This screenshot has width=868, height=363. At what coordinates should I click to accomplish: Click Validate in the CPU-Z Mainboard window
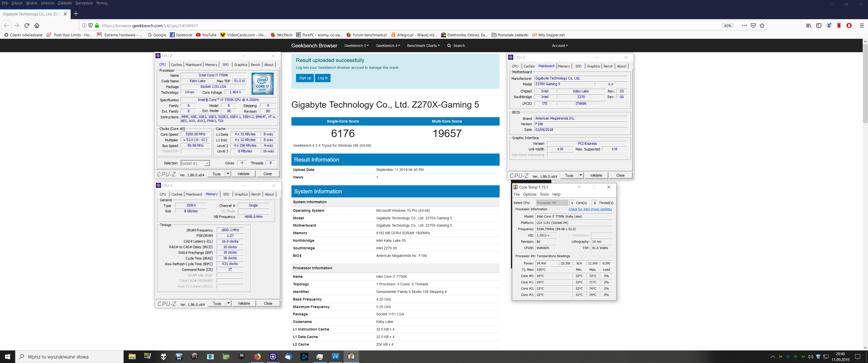click(596, 175)
